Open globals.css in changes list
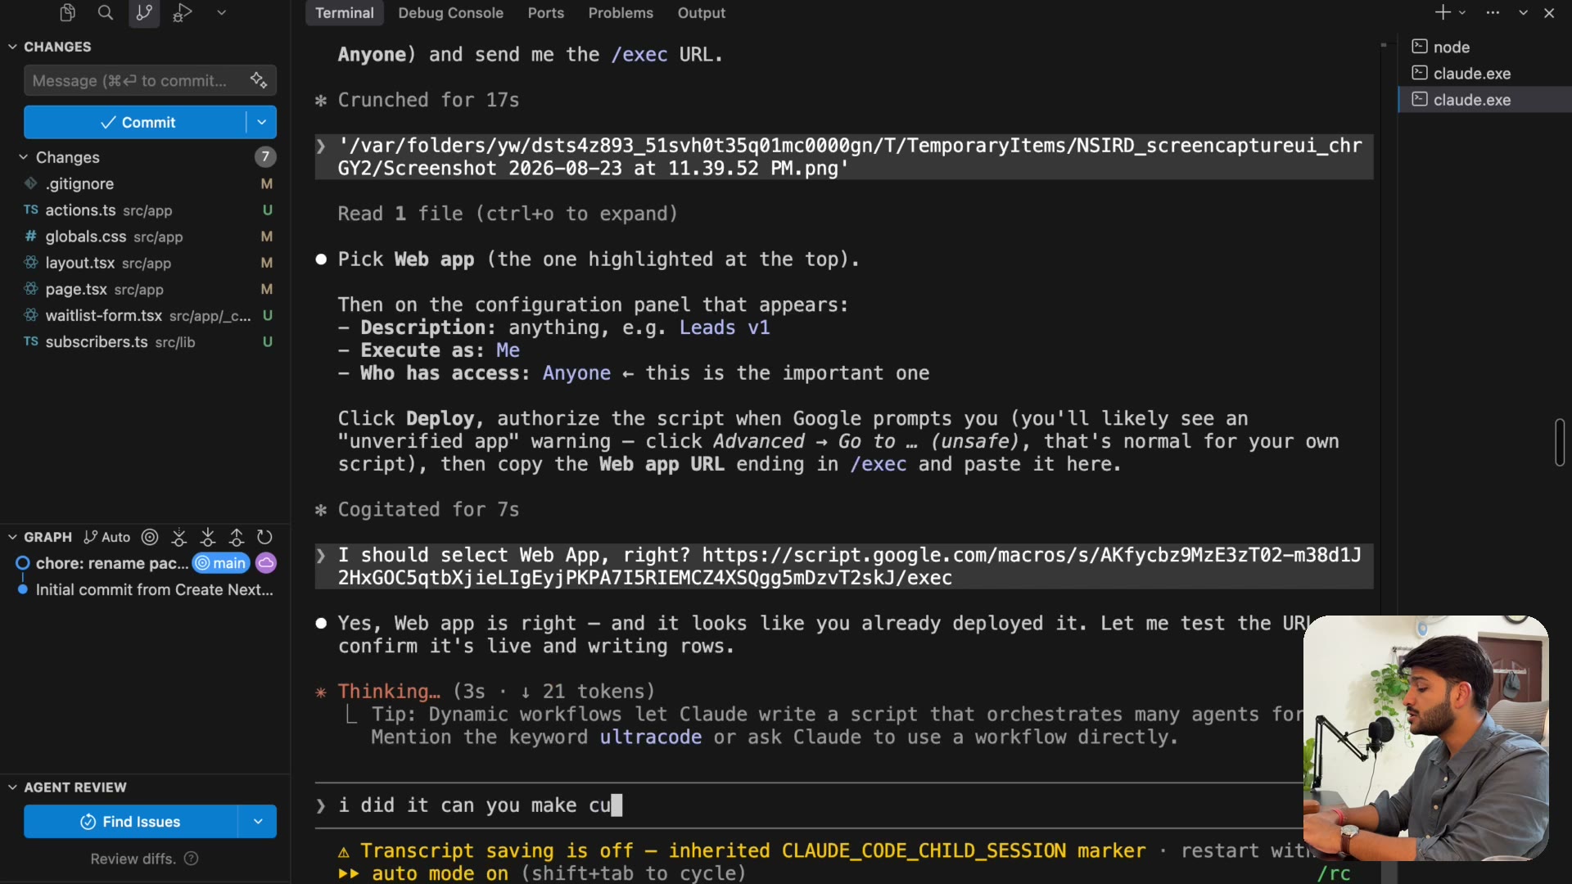The width and height of the screenshot is (1572, 884). (x=146, y=237)
